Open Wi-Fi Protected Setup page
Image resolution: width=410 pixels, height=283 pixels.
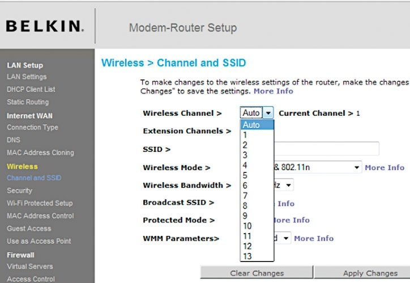click(x=40, y=203)
